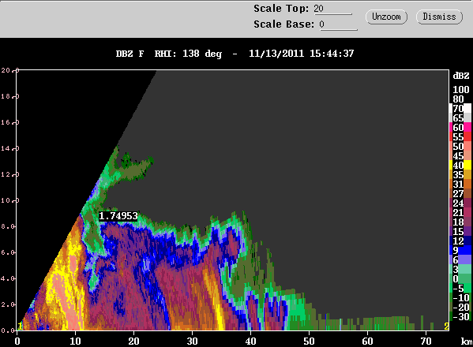Click the 70 tick label on range axis
Screen dimensions: 473x347
[426, 341]
